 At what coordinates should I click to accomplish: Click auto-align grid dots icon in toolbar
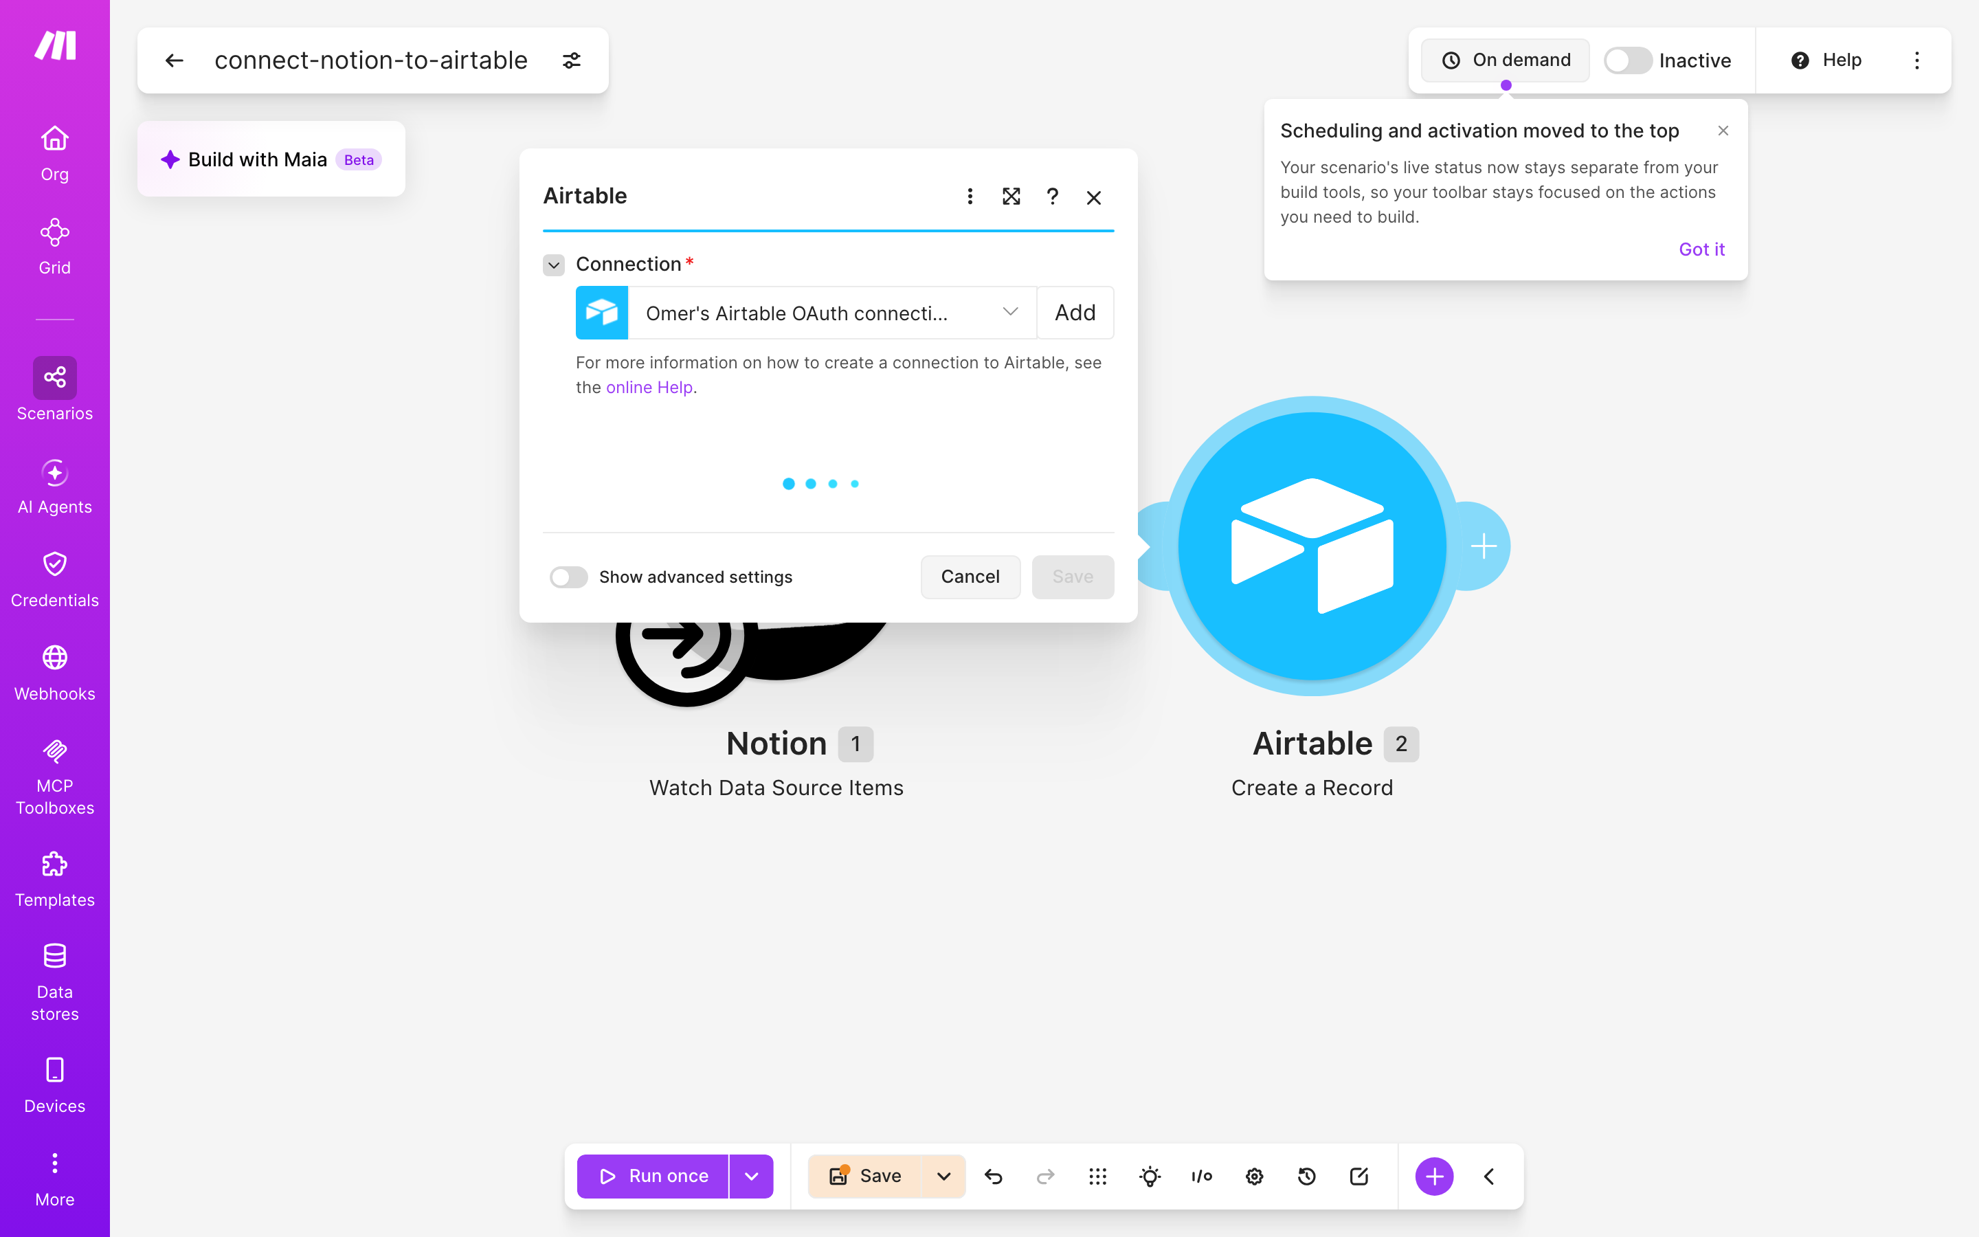tap(1097, 1177)
